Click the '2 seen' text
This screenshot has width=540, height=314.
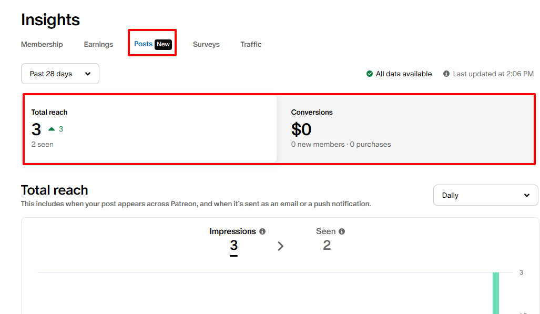(x=43, y=145)
